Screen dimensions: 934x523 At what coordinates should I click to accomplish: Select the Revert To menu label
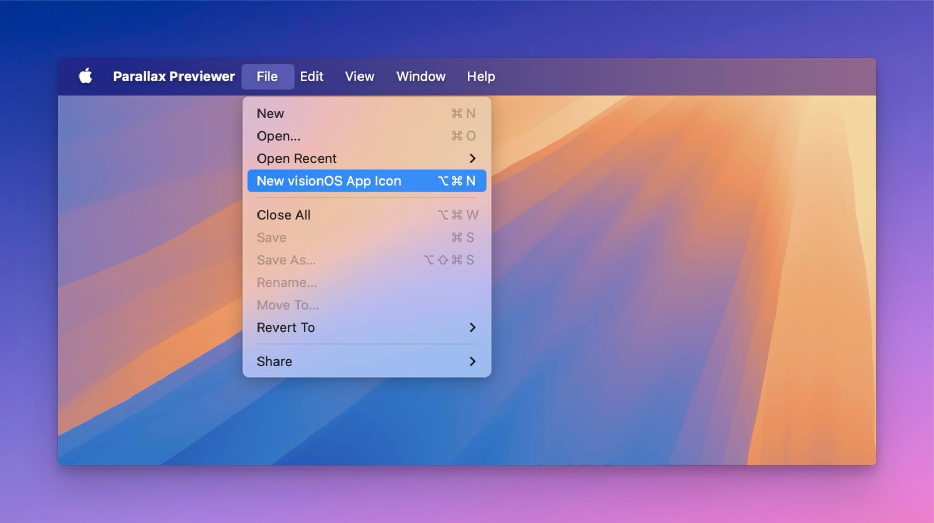pyautogui.click(x=286, y=327)
